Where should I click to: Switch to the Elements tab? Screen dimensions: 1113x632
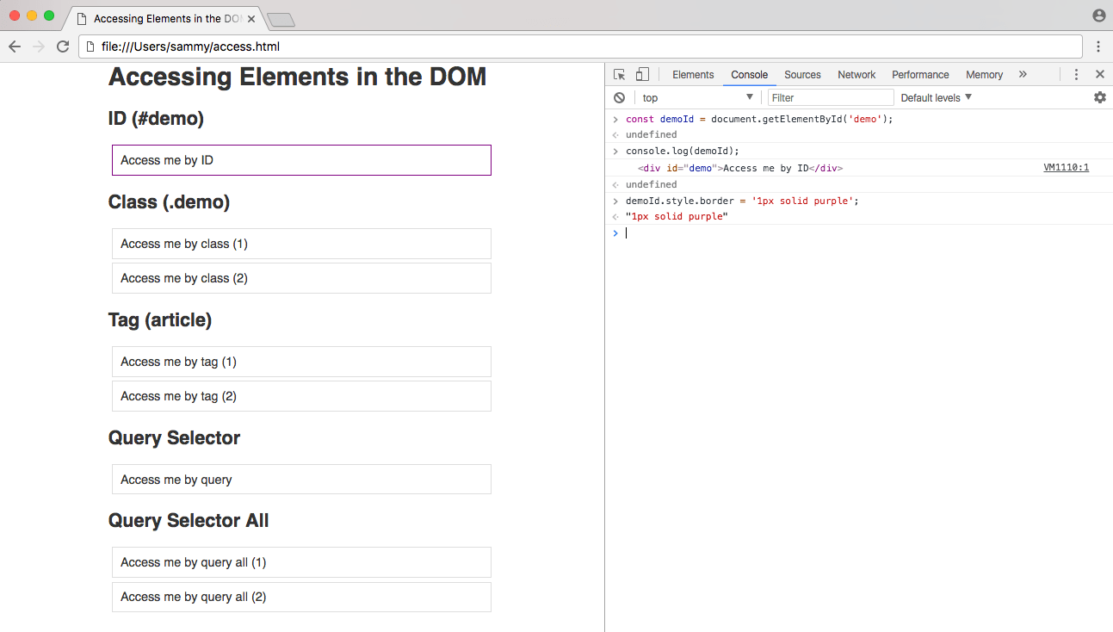click(693, 75)
